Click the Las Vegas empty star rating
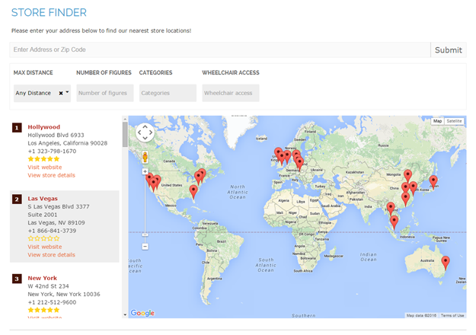This screenshot has height=335, width=476. (x=43, y=238)
